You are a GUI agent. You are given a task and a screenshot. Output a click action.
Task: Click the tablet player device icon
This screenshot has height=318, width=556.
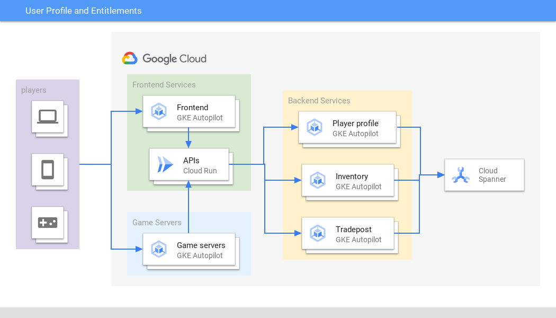coord(48,170)
